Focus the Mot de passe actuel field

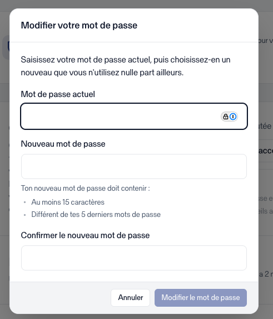pos(134,117)
